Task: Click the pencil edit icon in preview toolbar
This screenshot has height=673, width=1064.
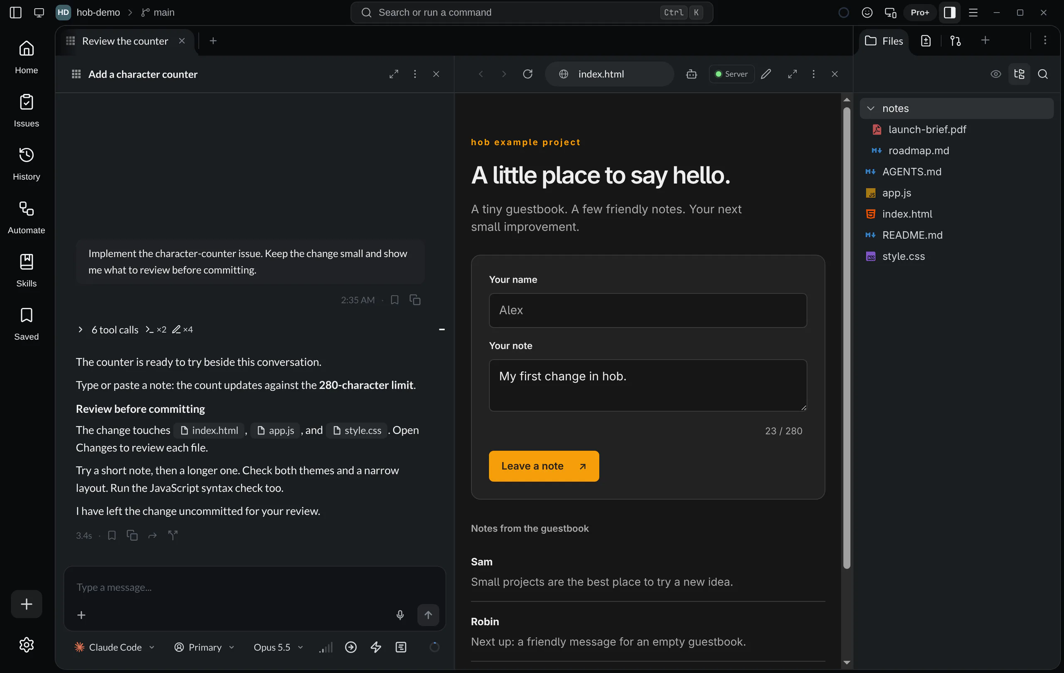Action: coord(766,74)
